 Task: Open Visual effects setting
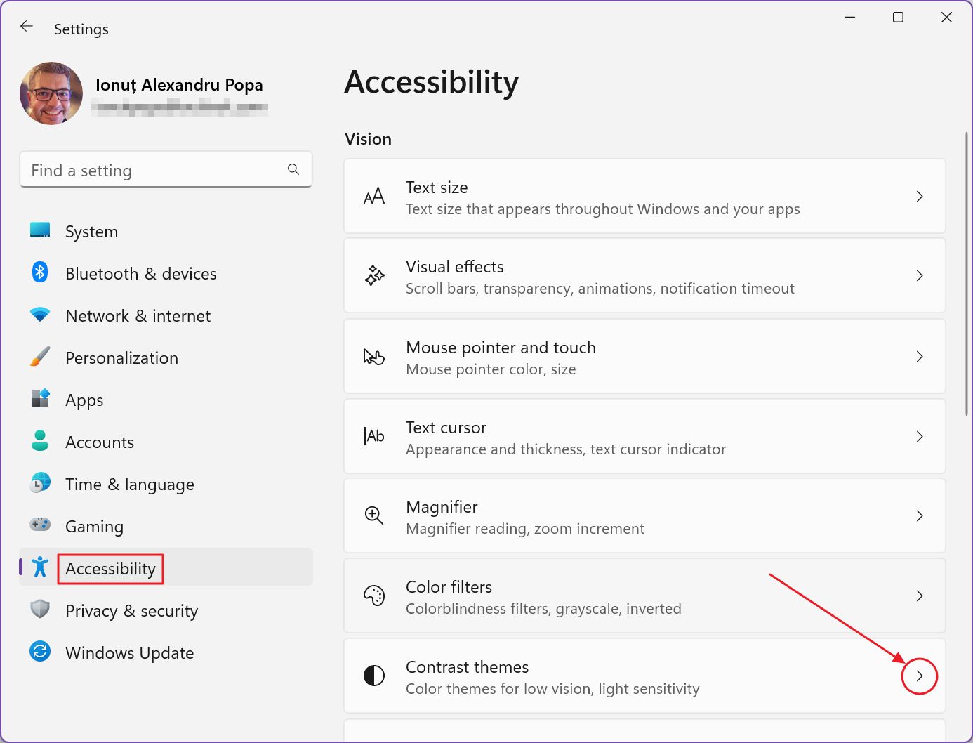(x=644, y=275)
